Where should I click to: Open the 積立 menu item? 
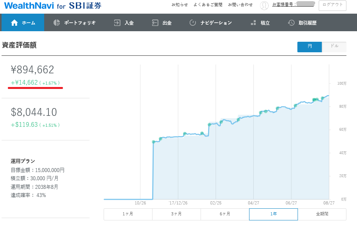(x=260, y=23)
